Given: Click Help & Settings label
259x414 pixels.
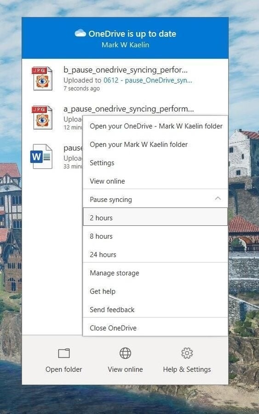Looking at the screenshot, I should click(187, 369).
